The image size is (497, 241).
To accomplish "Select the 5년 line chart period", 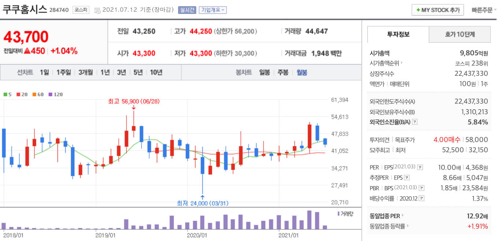I will tap(138, 72).
